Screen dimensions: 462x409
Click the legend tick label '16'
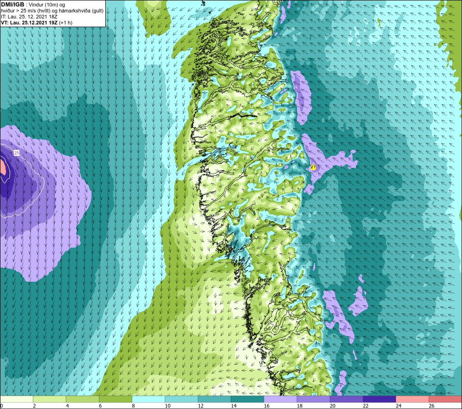(x=267, y=406)
